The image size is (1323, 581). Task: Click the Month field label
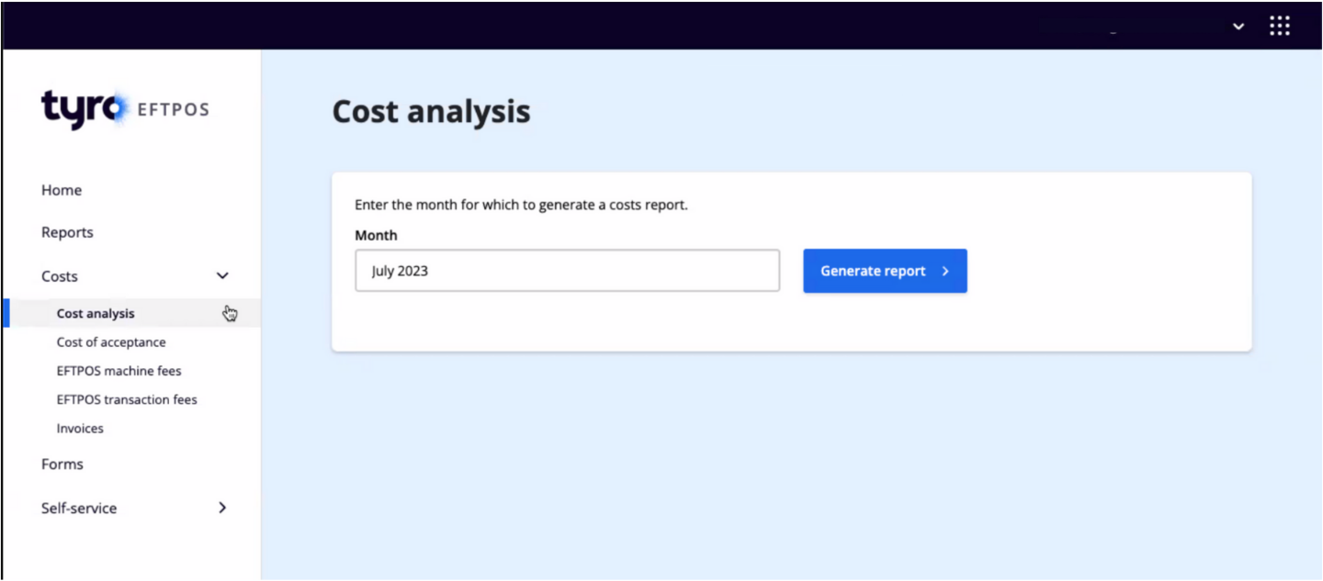click(376, 236)
